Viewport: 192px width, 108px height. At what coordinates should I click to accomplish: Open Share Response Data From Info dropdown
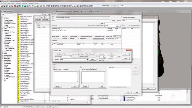[117, 26]
